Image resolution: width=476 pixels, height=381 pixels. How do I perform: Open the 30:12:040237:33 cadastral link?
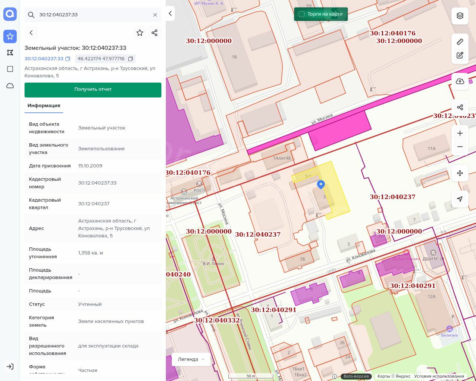[44, 59]
